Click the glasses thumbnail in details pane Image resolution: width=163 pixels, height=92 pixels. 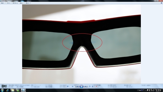pyautogui.click(x=4, y=86)
